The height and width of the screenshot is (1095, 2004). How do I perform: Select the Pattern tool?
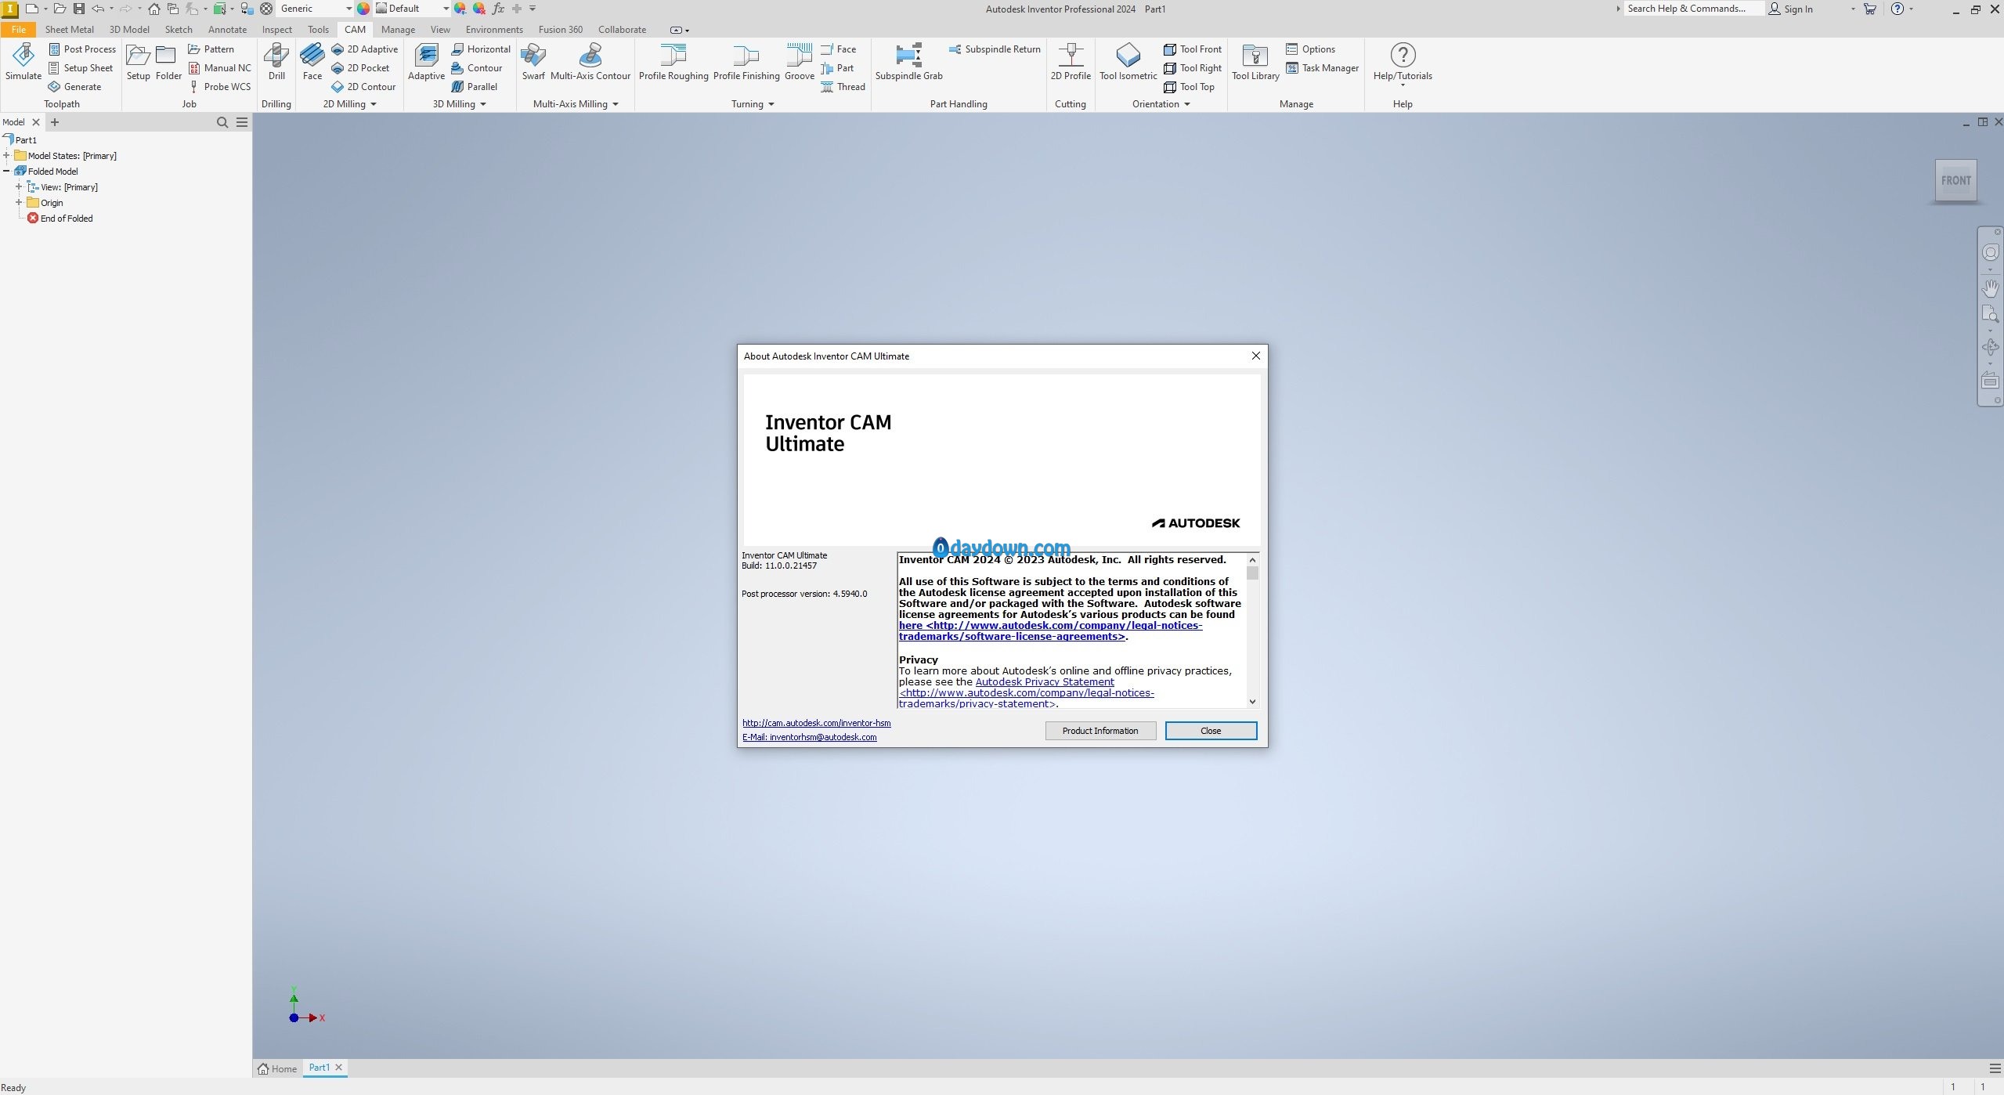click(211, 49)
